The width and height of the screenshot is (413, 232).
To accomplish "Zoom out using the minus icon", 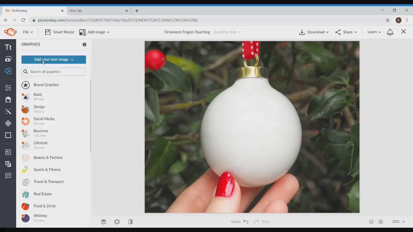I will coord(371,222).
